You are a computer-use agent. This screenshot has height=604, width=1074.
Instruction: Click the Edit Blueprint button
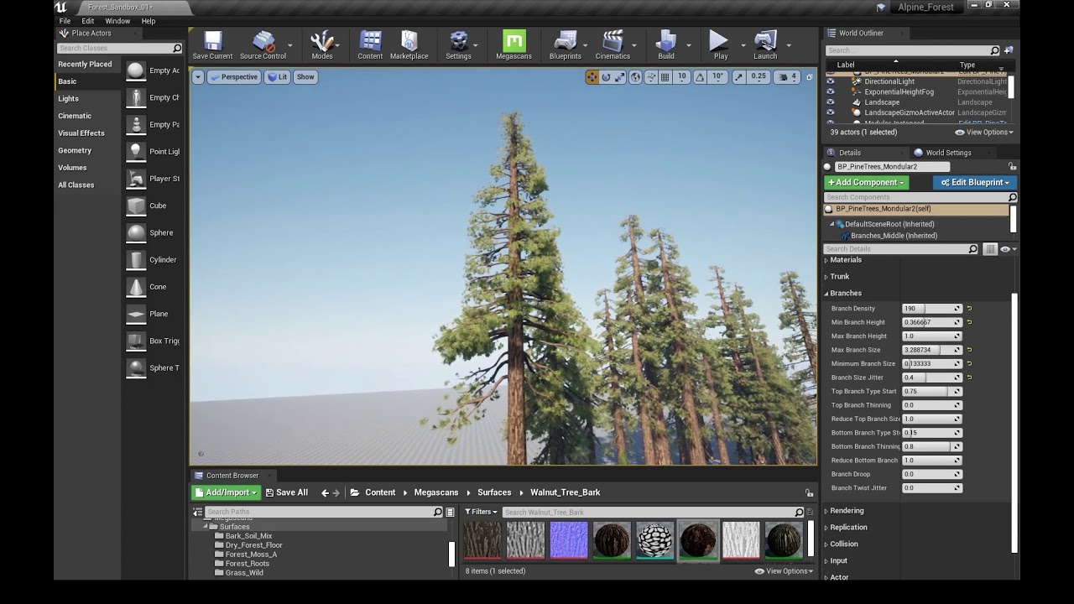[975, 182]
